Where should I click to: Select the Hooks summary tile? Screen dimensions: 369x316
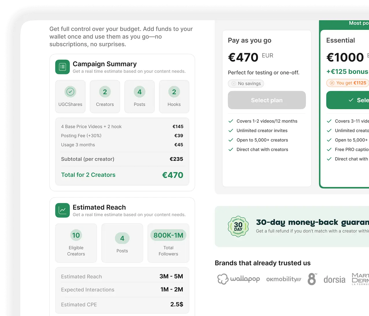174,96
